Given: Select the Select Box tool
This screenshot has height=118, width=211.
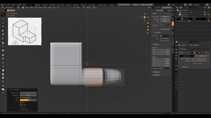Looking at the screenshot, I should click(x=3, y=14).
